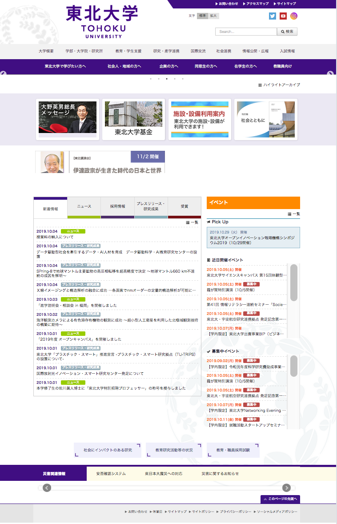337x524 pixels.
Task: Click into the Search input field
Action: click(x=246, y=32)
